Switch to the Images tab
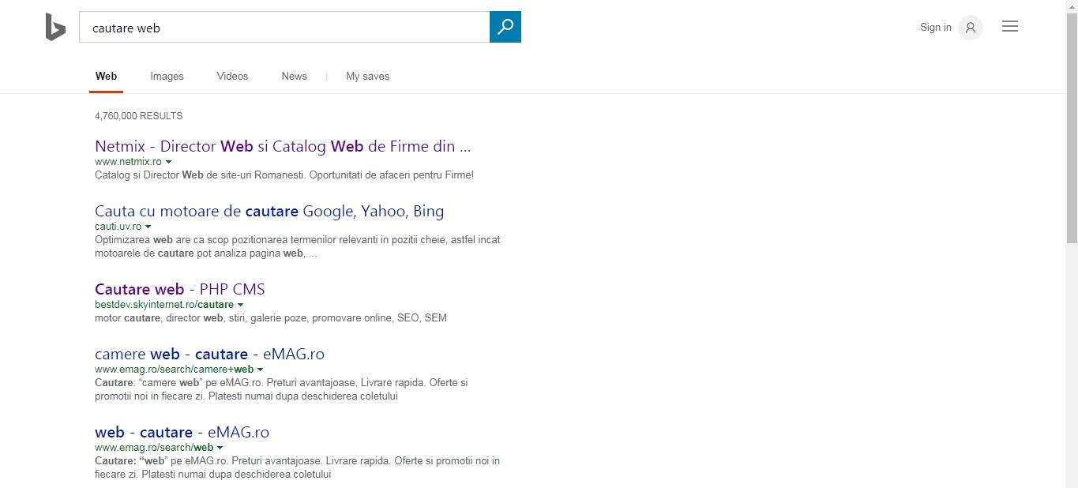Screen dimensions: 1078x488 tap(167, 77)
